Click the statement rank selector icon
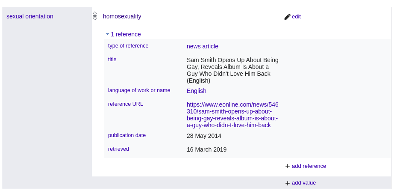The width and height of the screenshot is (394, 191). point(95,16)
